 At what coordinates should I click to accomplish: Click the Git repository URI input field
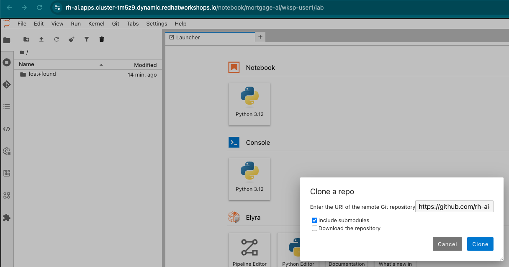454,207
